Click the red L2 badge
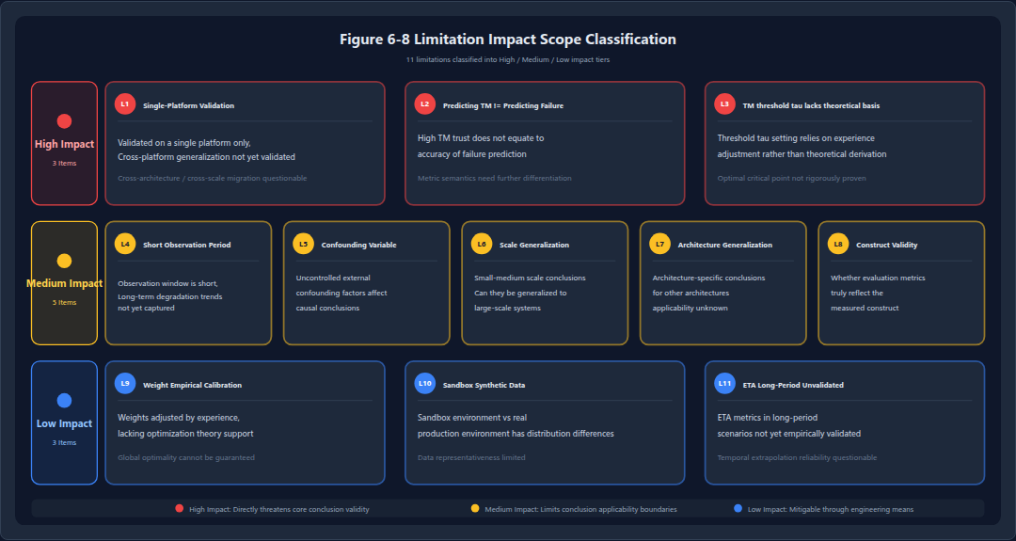1016x541 pixels. (x=425, y=104)
